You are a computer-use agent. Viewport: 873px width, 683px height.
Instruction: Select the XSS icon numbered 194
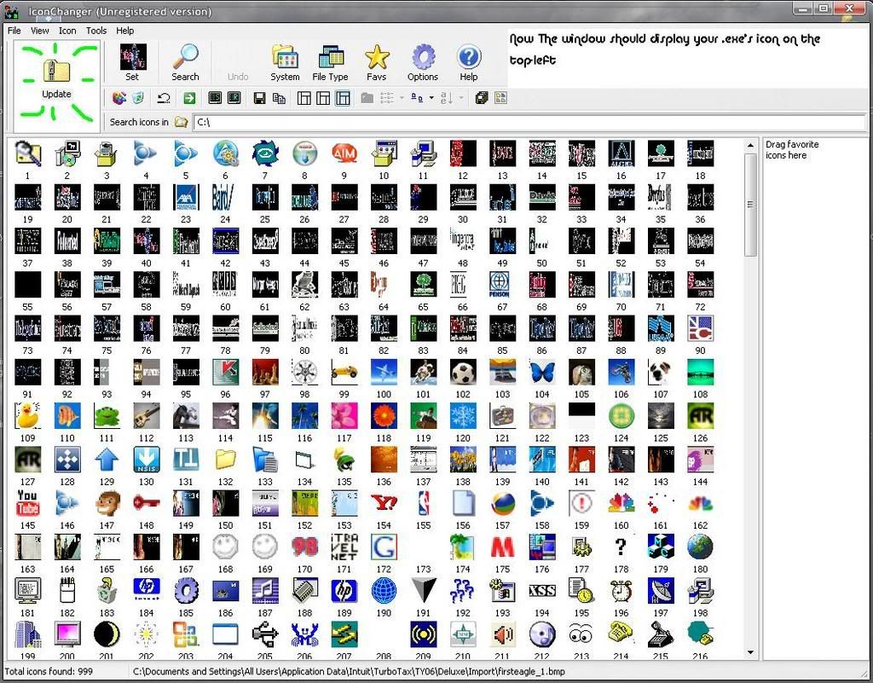coord(541,591)
